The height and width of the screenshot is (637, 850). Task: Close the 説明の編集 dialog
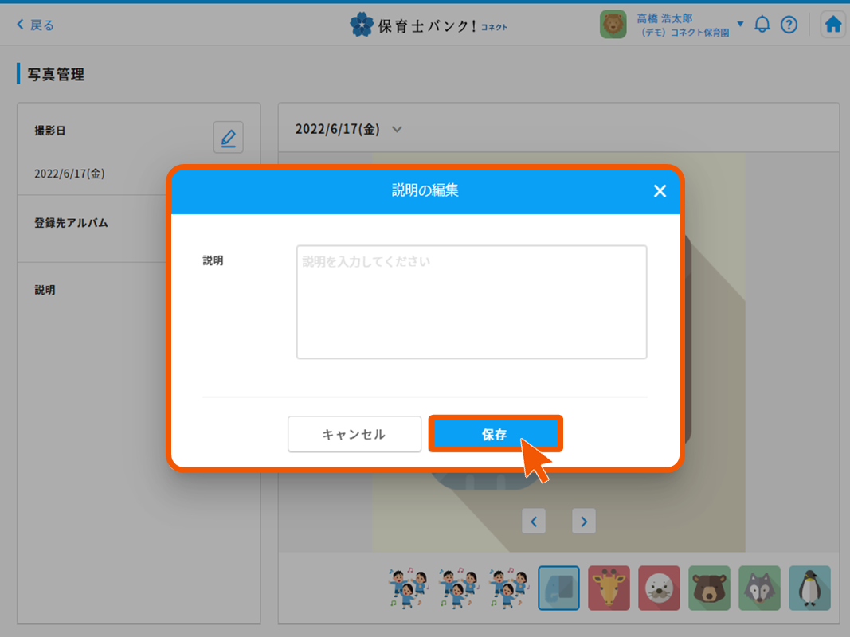(x=660, y=191)
